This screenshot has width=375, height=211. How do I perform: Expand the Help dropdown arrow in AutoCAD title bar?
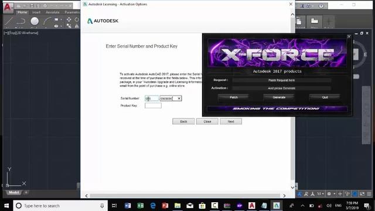coord(326,6)
